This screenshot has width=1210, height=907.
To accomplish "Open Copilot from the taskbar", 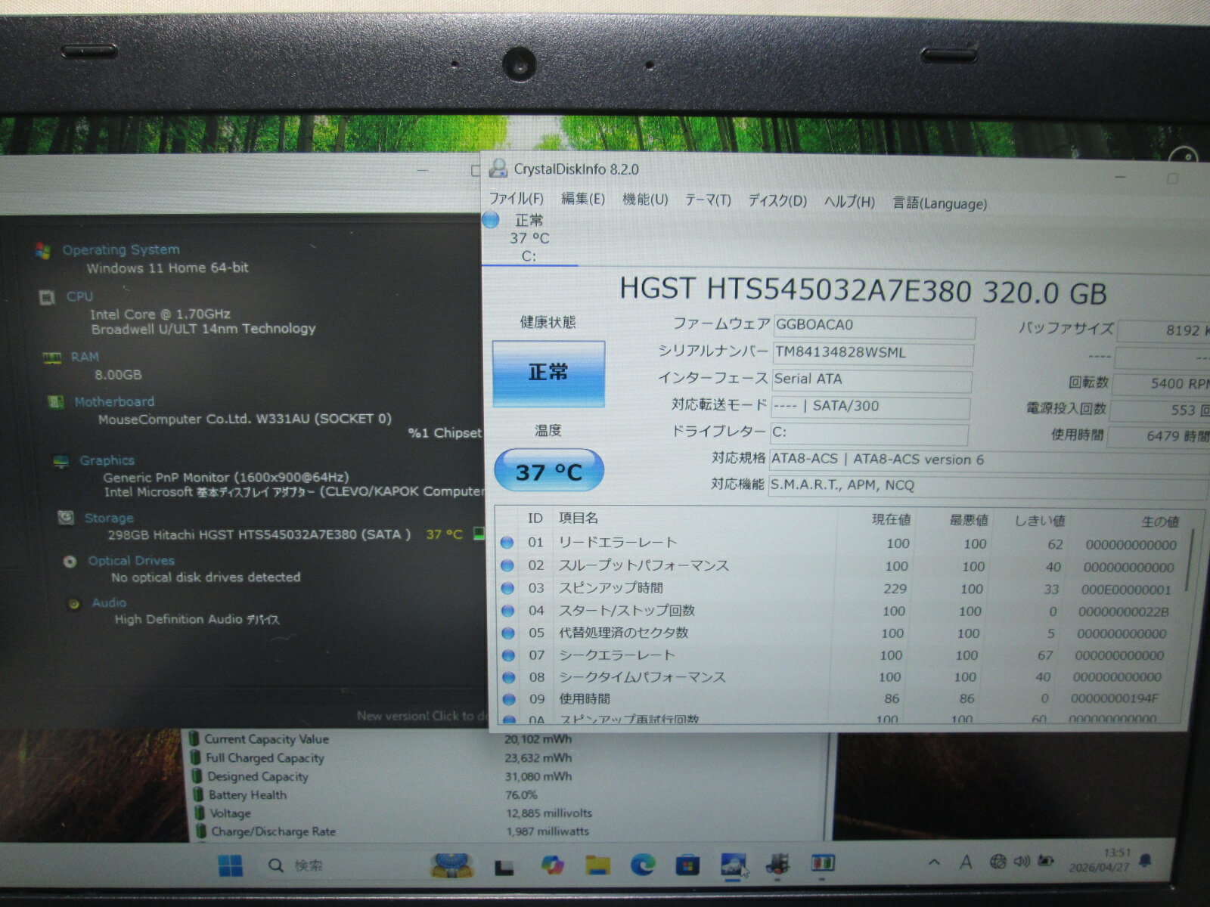I will click(553, 864).
